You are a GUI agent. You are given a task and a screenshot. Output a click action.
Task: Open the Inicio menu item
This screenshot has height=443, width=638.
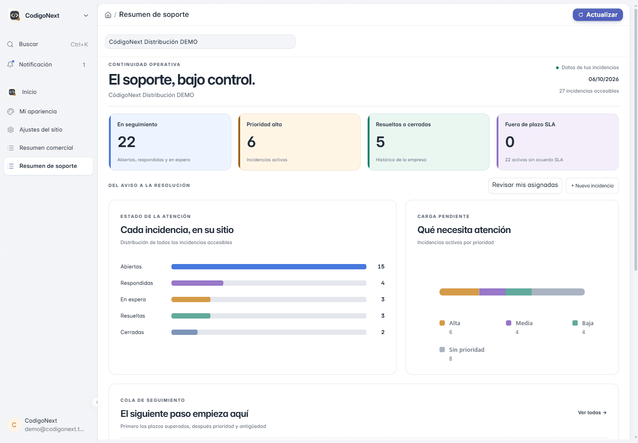(x=48, y=92)
